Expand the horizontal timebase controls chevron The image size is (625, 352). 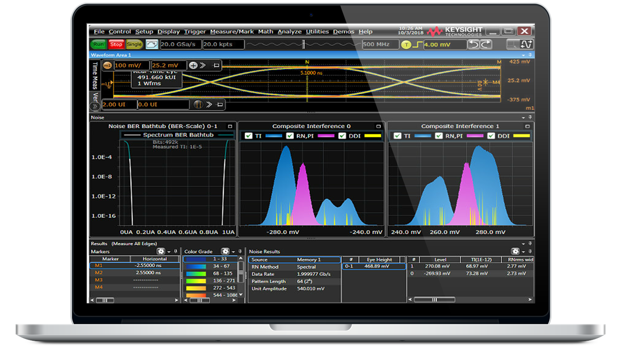[x=209, y=104]
